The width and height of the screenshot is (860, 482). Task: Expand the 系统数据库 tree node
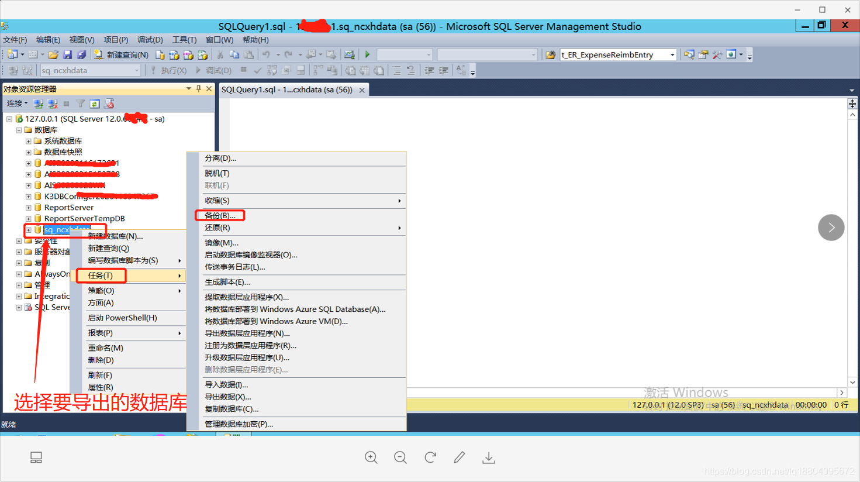[27, 140]
